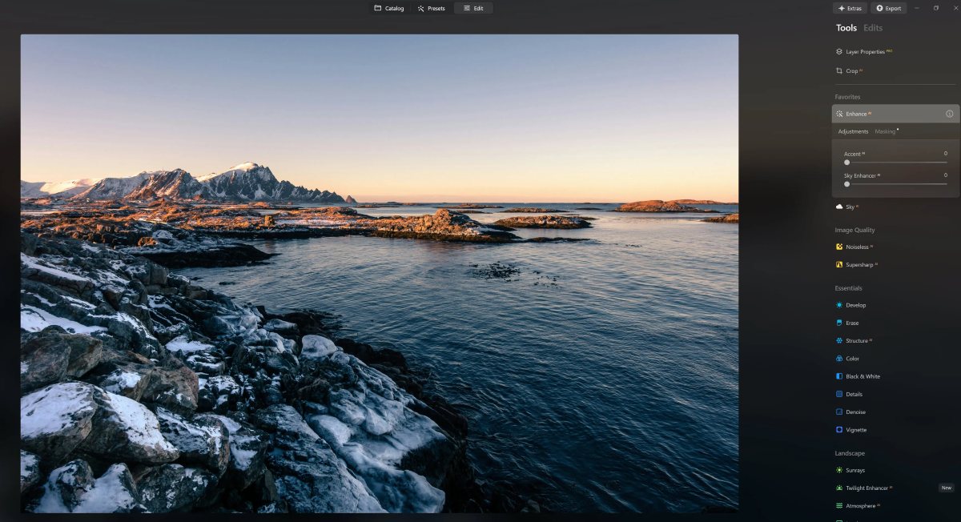This screenshot has width=961, height=522.
Task: Open the Catalog view
Action: [x=389, y=8]
